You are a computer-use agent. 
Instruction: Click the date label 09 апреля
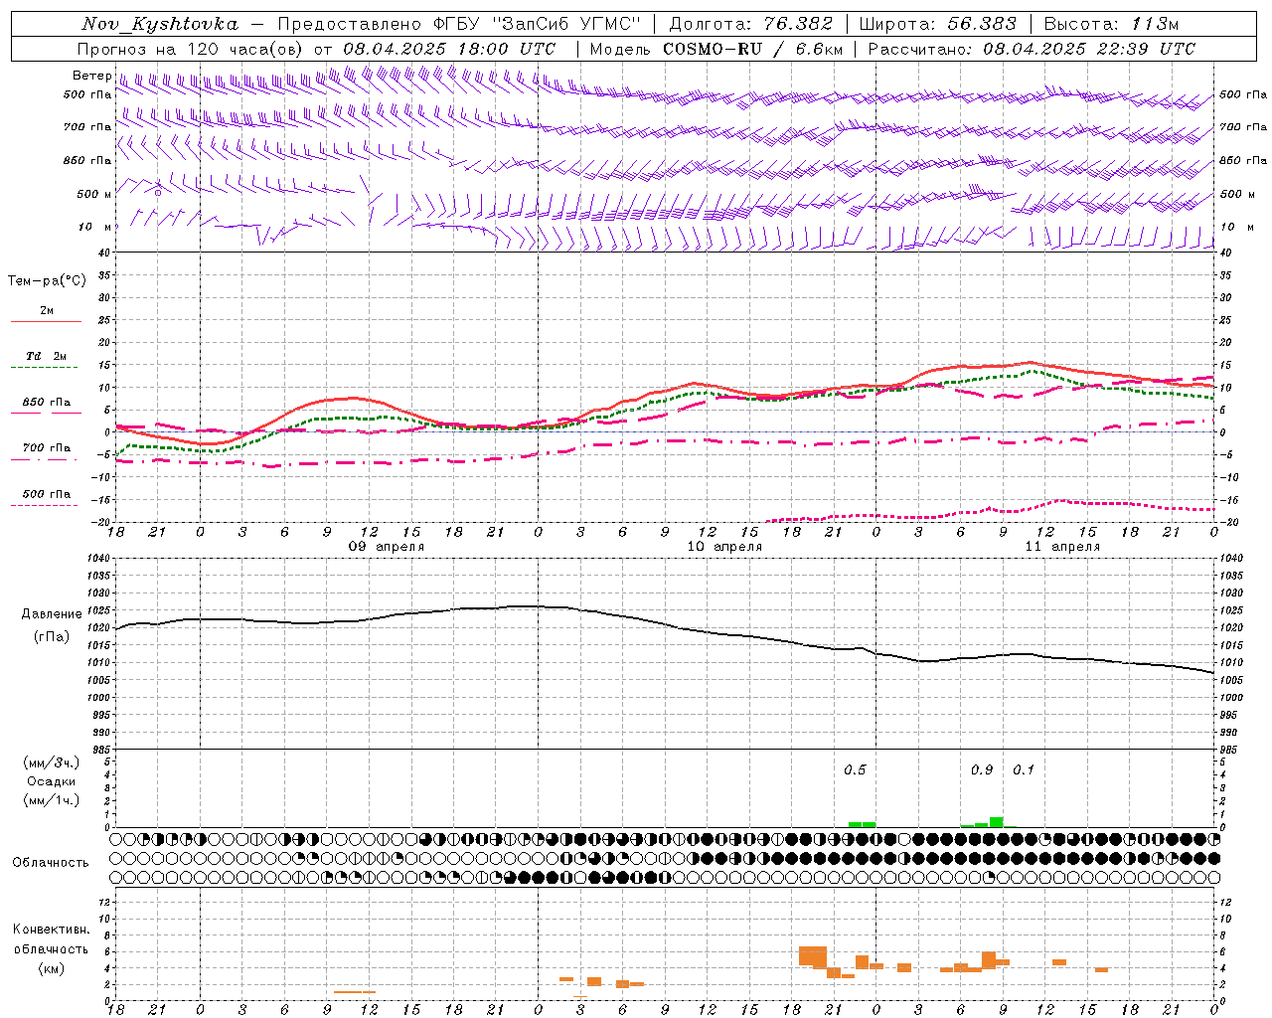point(386,547)
